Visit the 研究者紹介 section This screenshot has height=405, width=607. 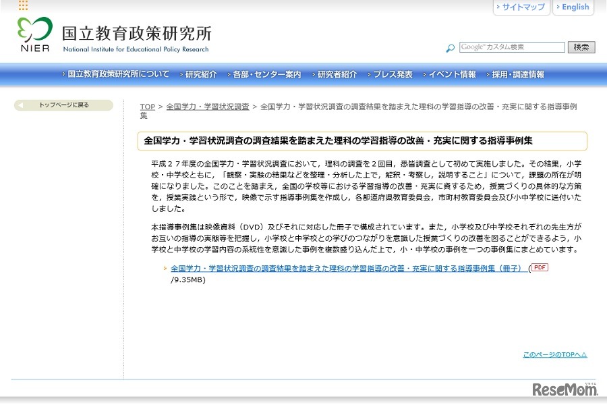pos(335,74)
